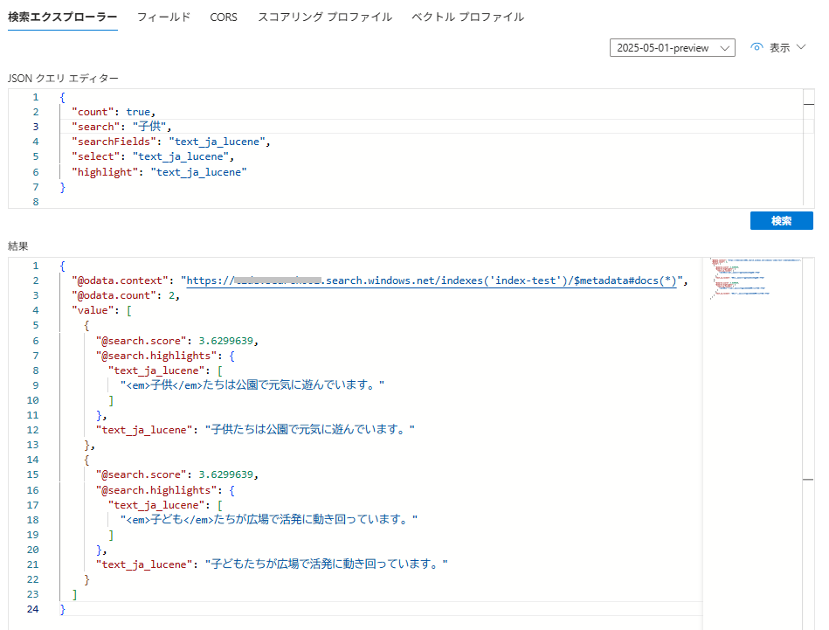829x630 pixels.
Task: Open the CORS tab
Action: point(224,17)
